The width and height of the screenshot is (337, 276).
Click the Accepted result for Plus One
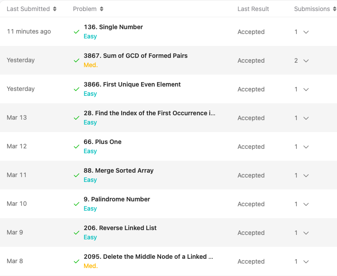tap(251, 147)
